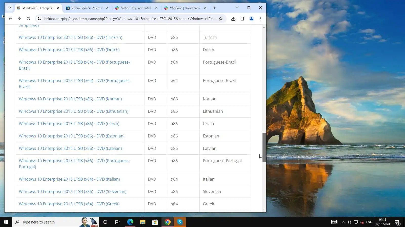Viewport: 405px width, 227px height.
Task: Open the LTSB (x86) DVD (Dutch) link
Action: click(x=69, y=50)
